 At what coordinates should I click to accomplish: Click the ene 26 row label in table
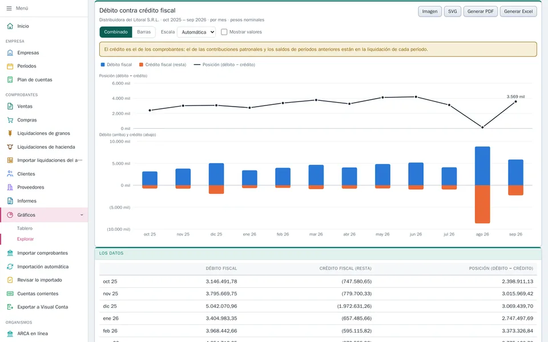pos(111,318)
